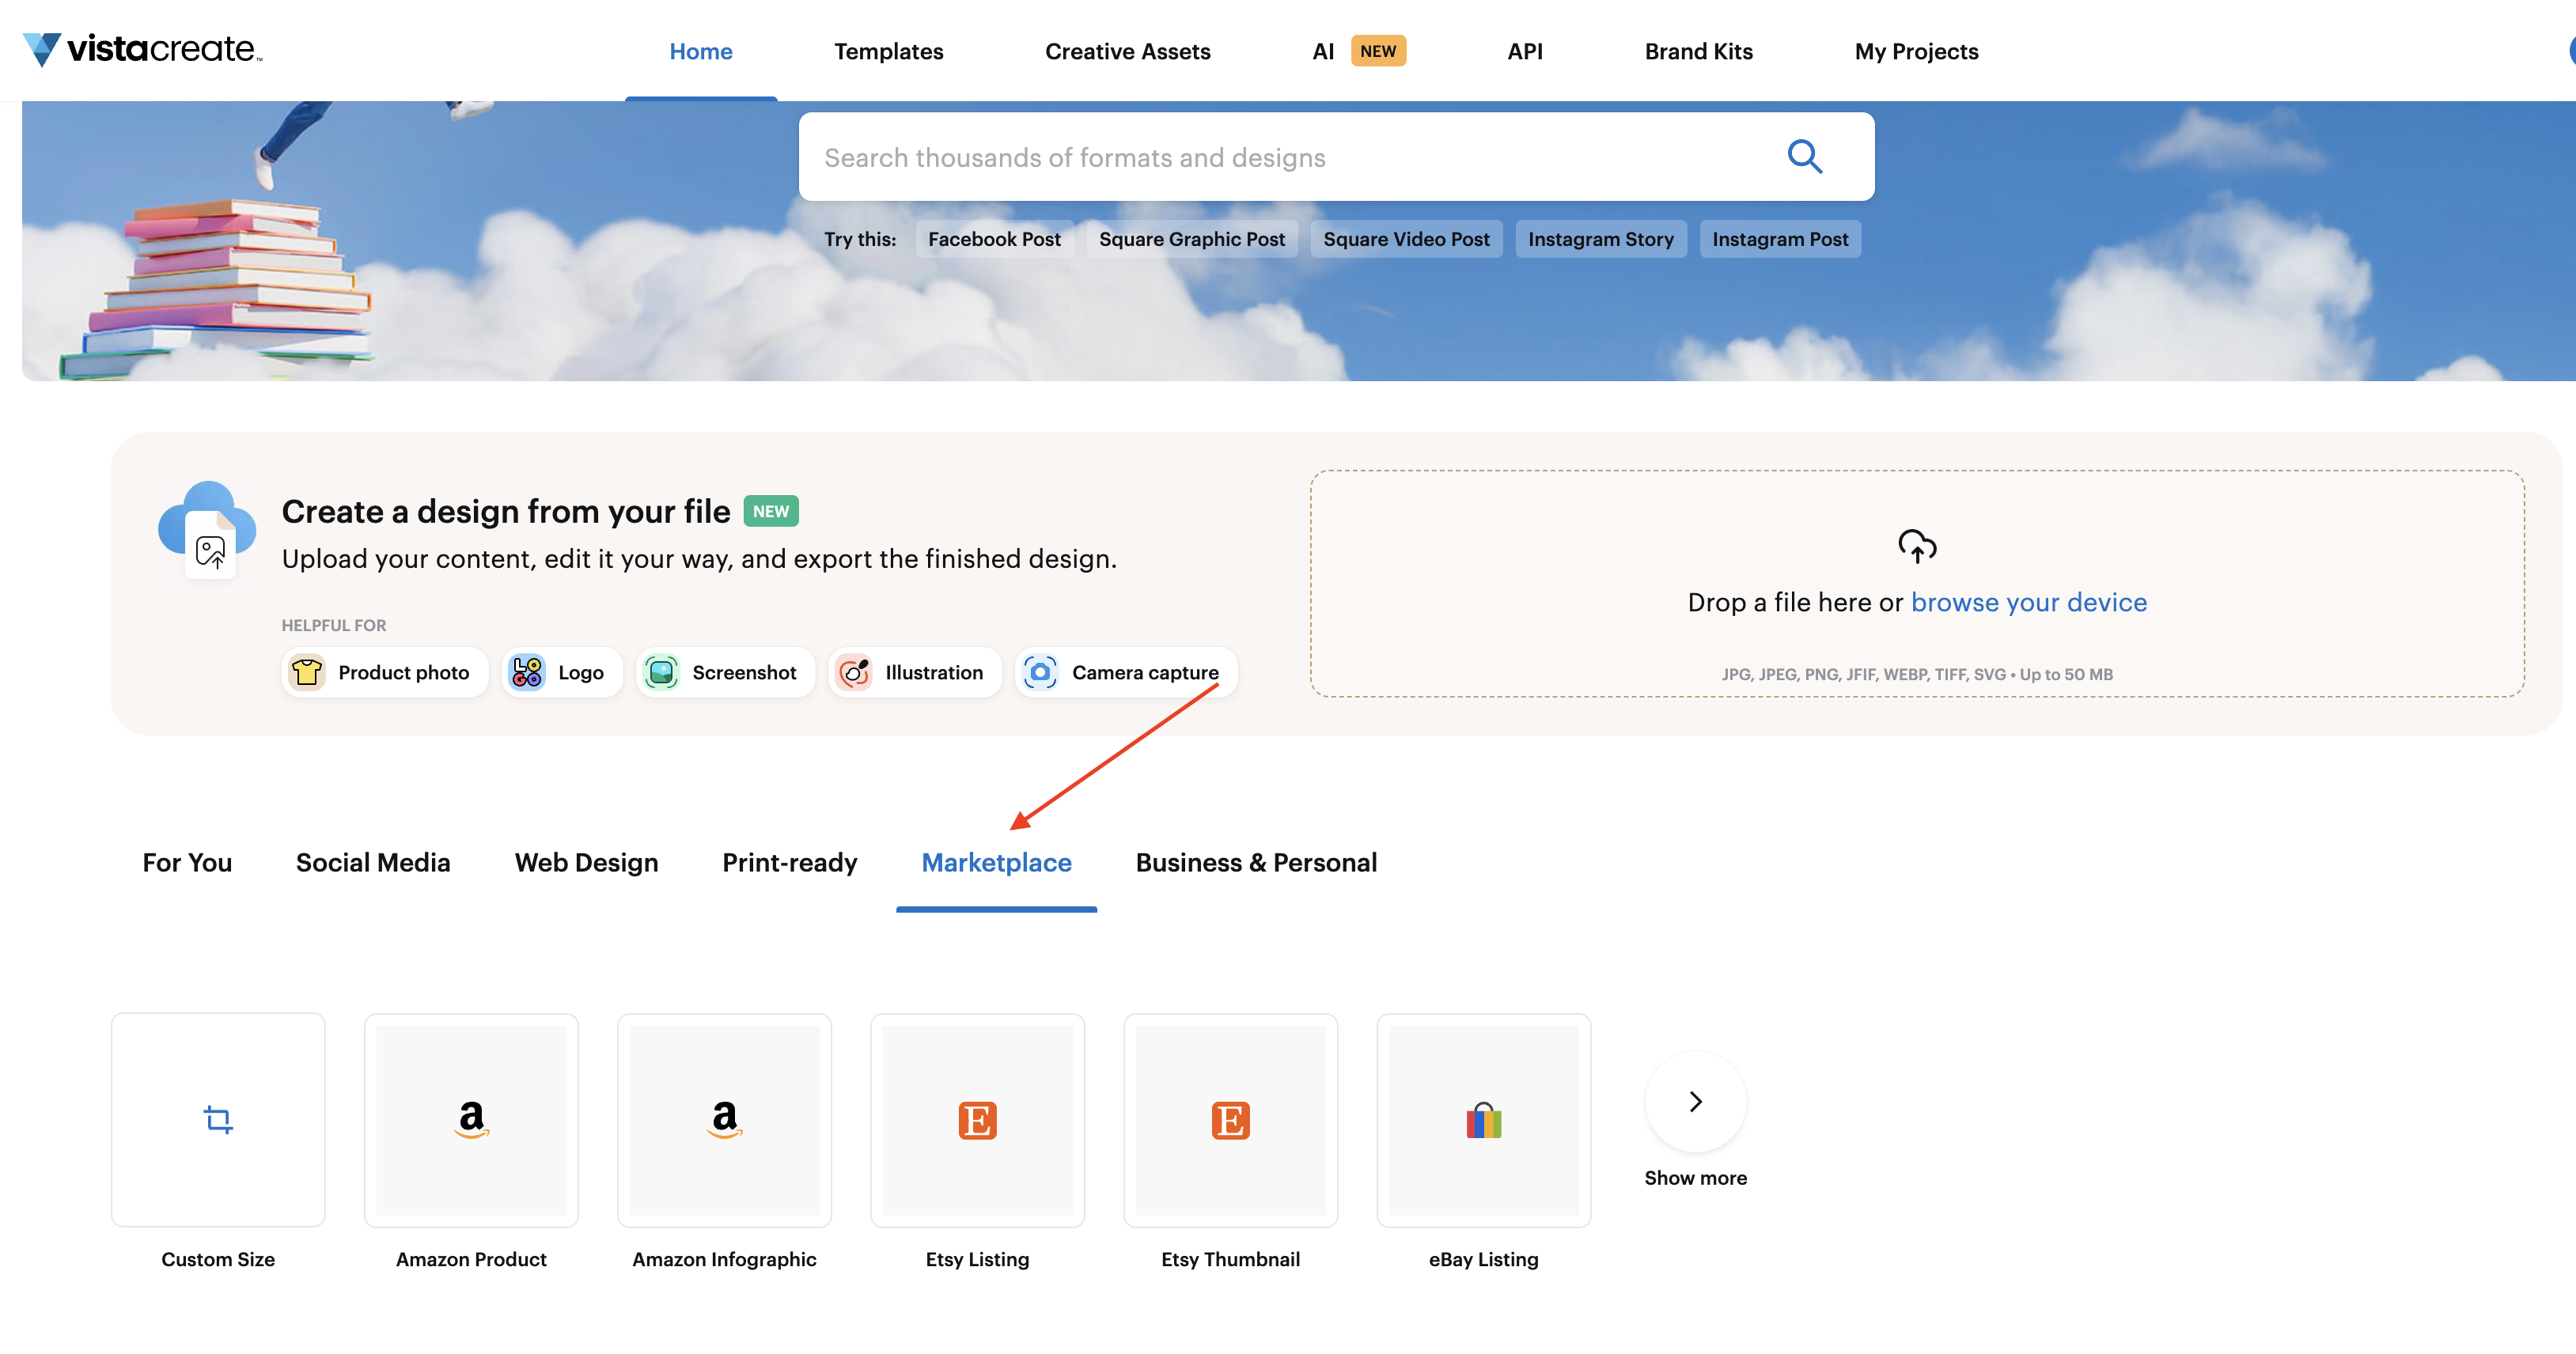Click the cloud file upload illustration
The image size is (2576, 1354).
click(207, 529)
